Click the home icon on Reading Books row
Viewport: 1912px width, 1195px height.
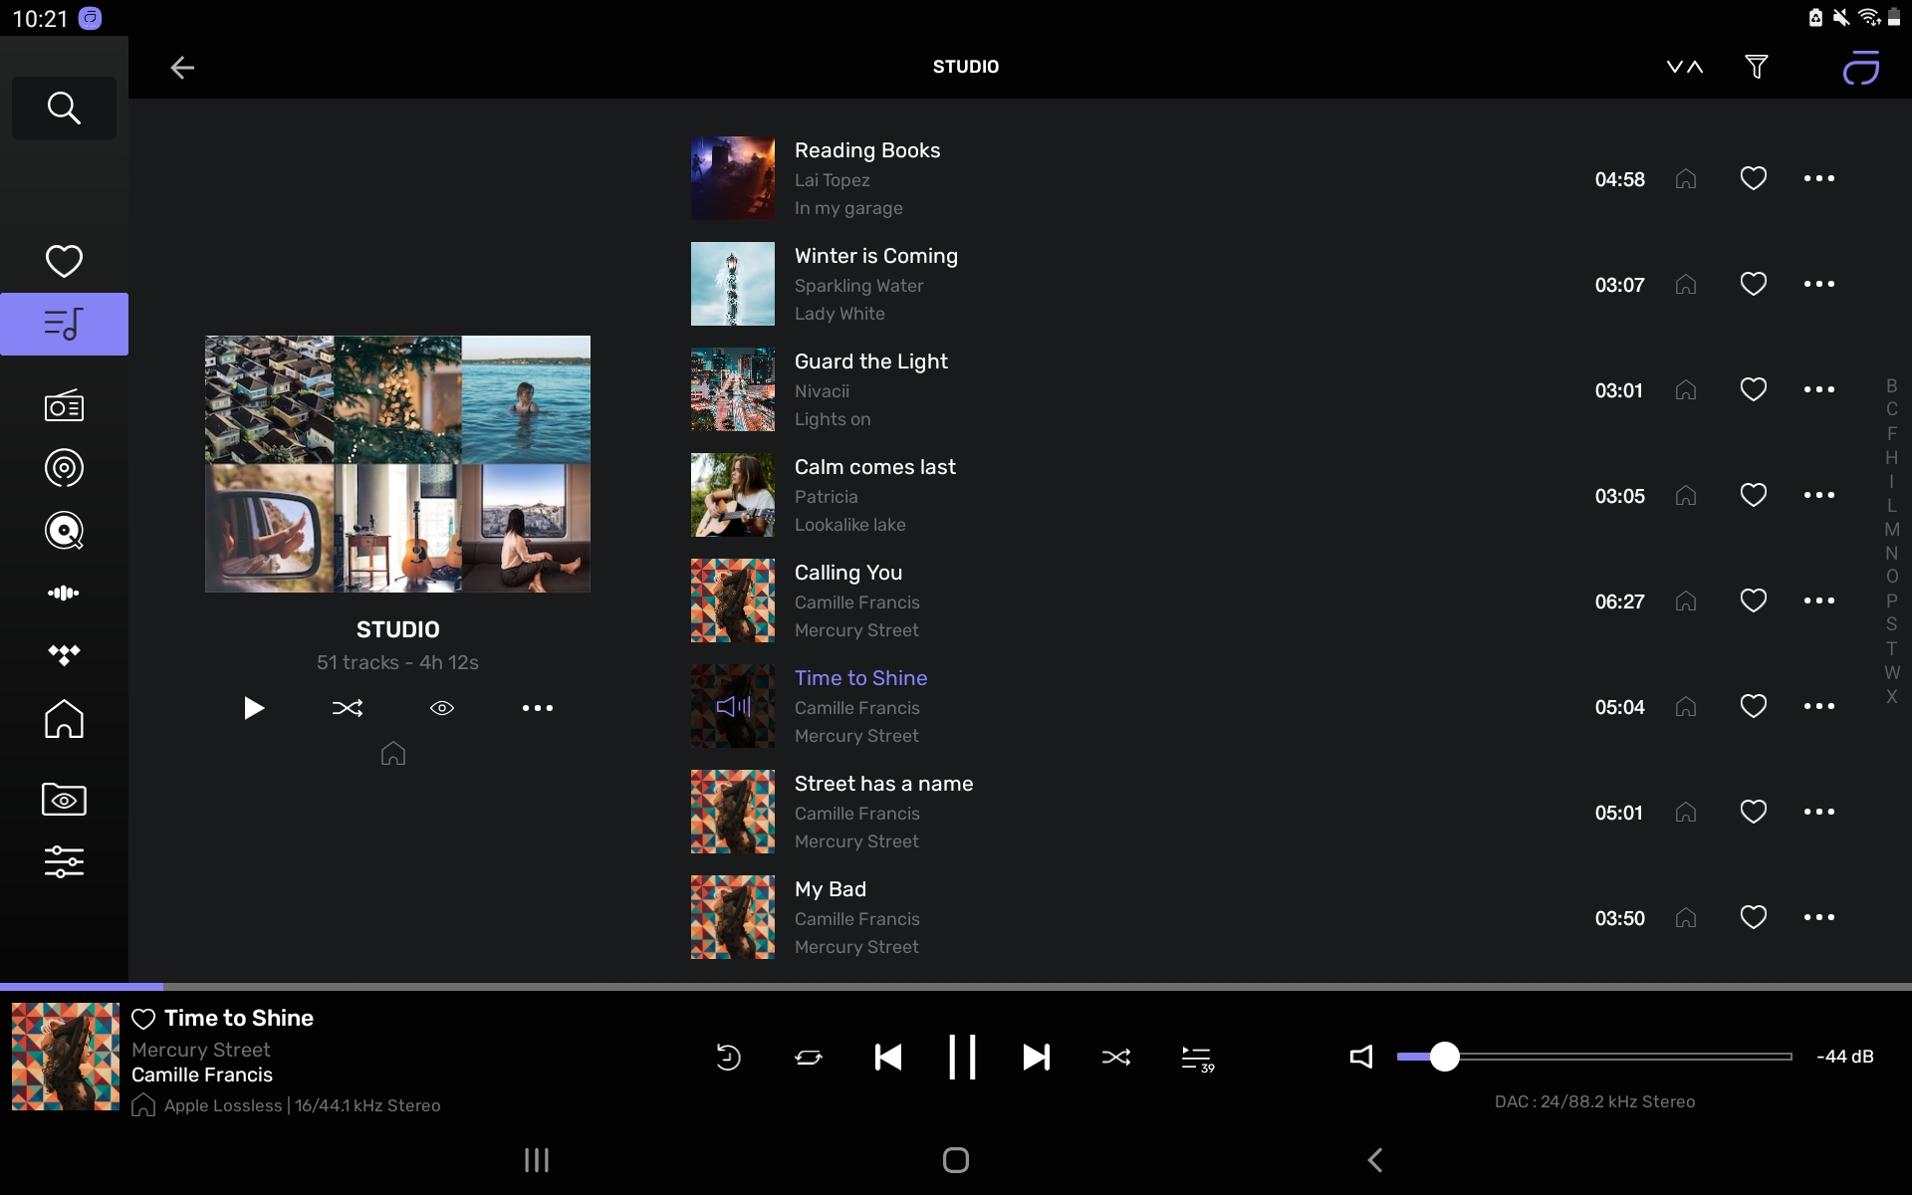tap(1686, 178)
